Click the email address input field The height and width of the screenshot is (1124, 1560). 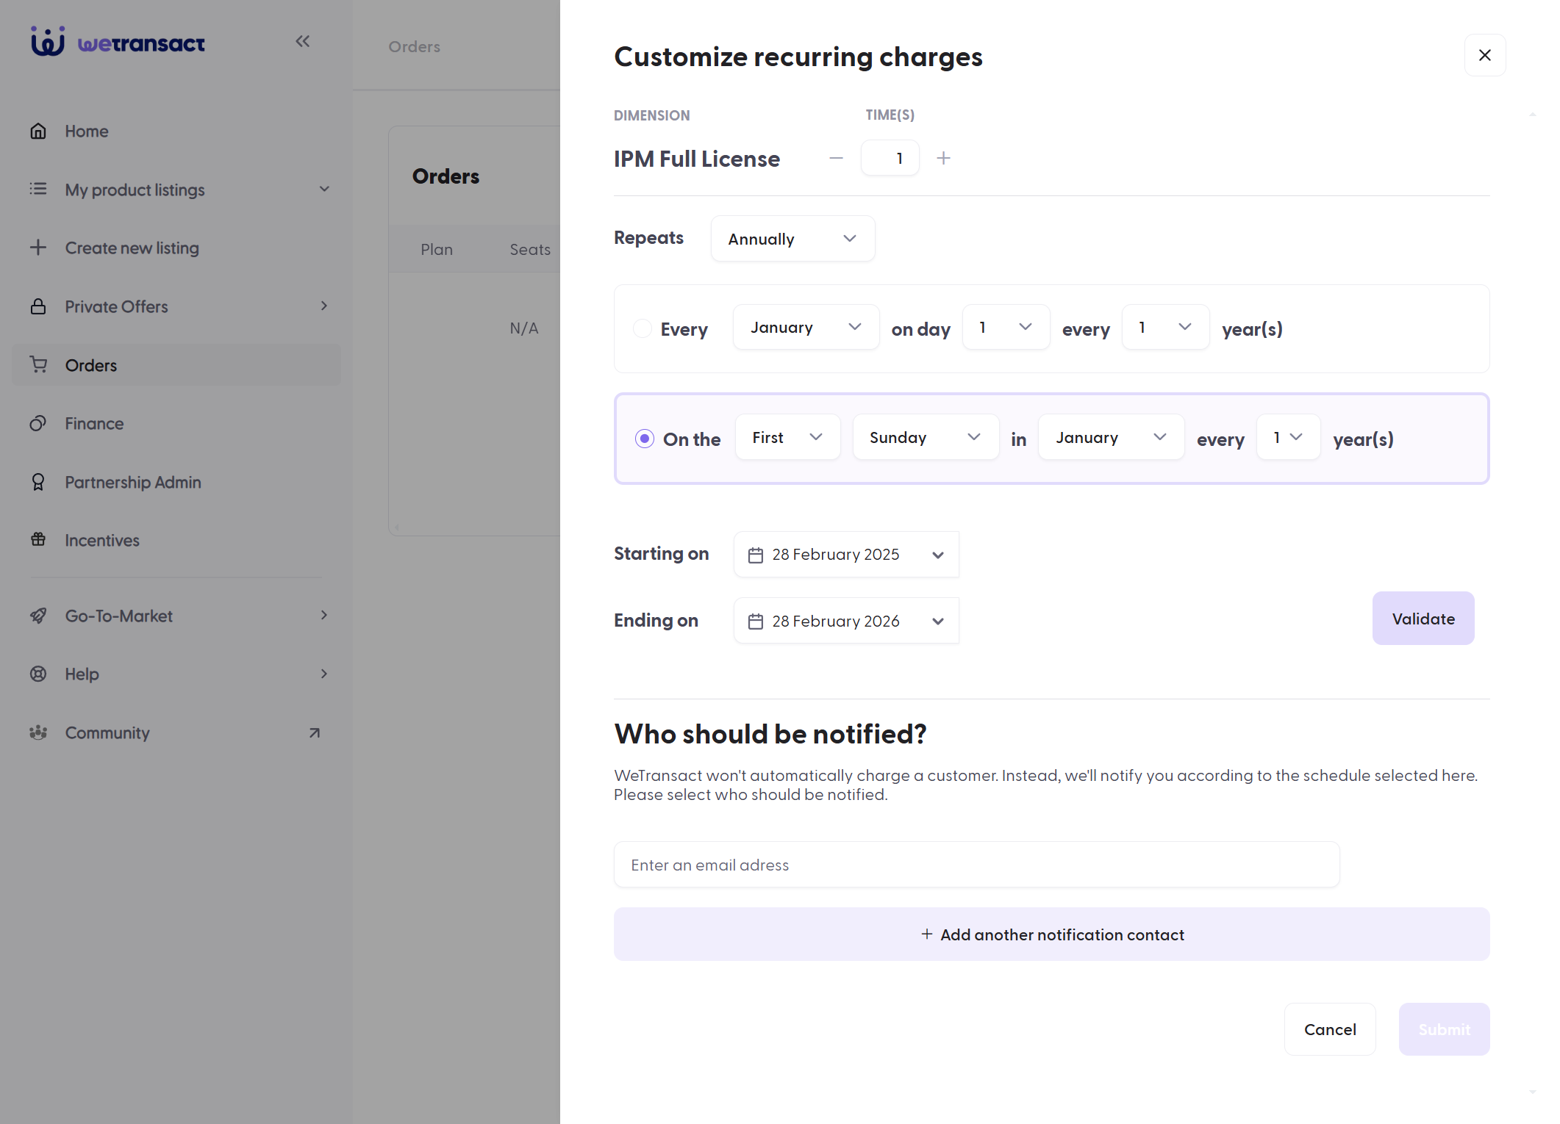[977, 865]
